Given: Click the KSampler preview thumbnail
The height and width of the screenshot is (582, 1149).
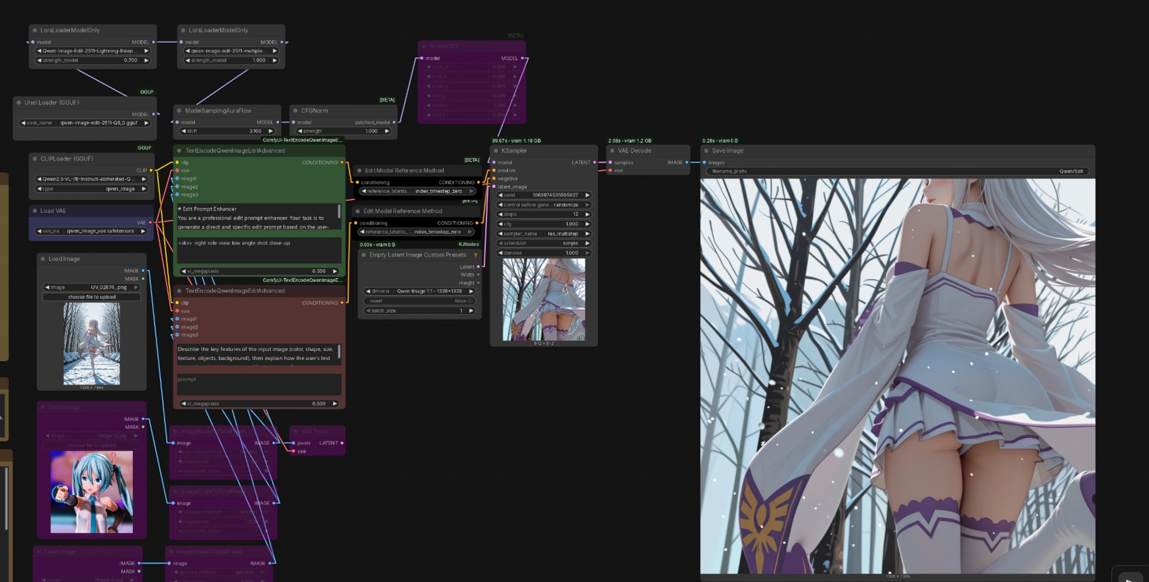Looking at the screenshot, I should click(544, 300).
